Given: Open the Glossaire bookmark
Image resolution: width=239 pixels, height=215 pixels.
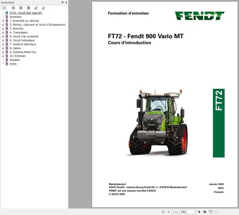Looking at the screenshot, I should tap(15, 60).
